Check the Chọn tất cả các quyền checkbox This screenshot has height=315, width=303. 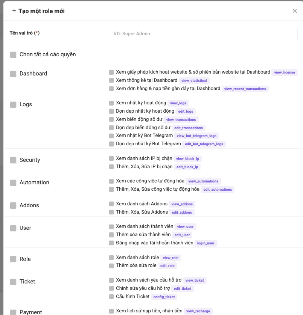13,55
